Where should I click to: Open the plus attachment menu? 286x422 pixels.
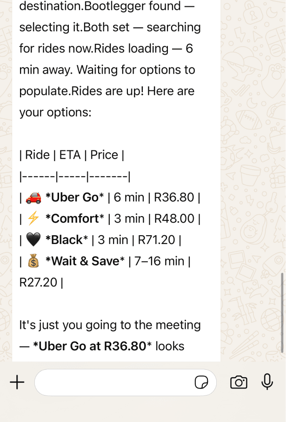[17, 382]
